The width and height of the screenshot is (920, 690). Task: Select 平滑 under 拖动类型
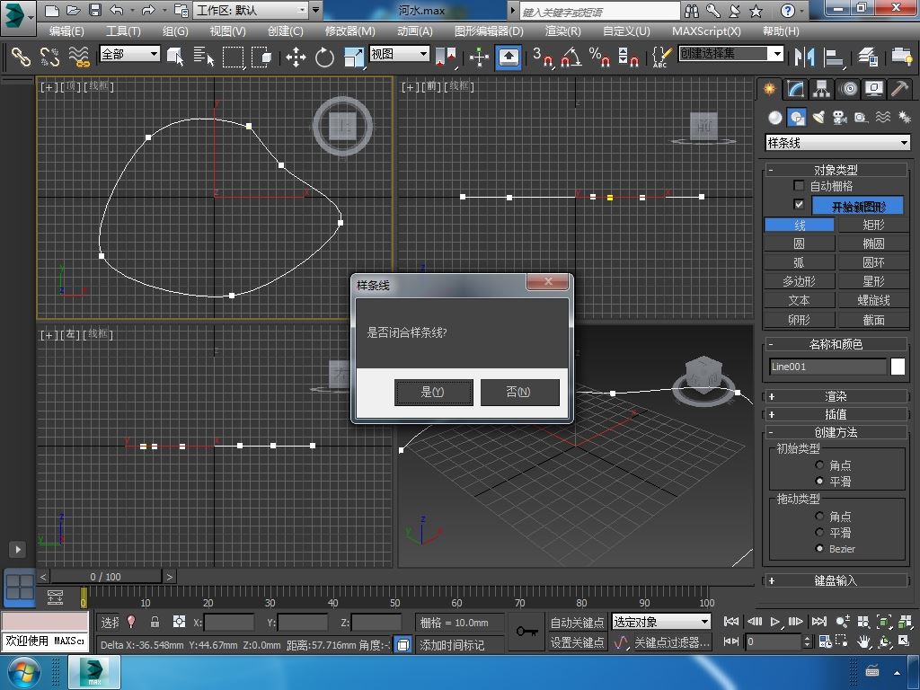click(819, 533)
